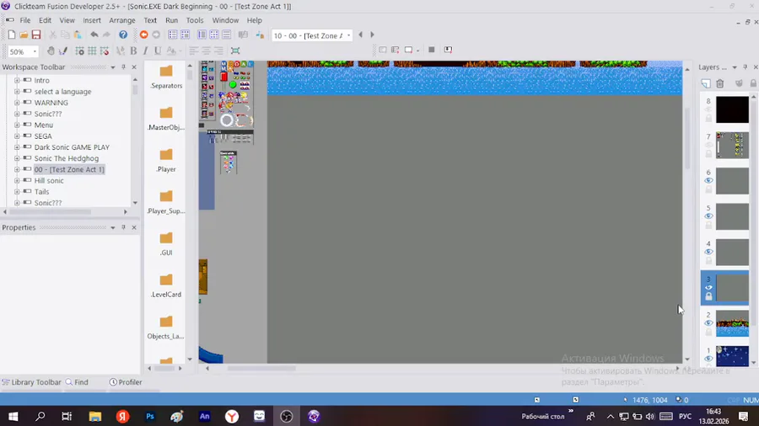The image size is (759, 426).
Task: Go to the previous frame arrow
Action: (361, 35)
